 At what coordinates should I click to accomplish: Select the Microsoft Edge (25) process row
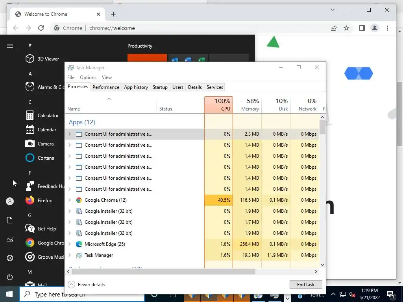[x=192, y=244]
